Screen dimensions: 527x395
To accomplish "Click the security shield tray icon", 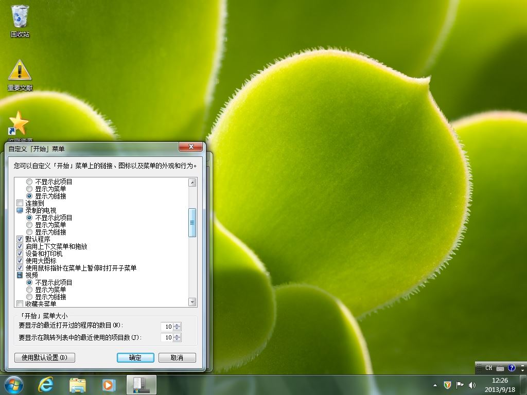I will [x=447, y=385].
